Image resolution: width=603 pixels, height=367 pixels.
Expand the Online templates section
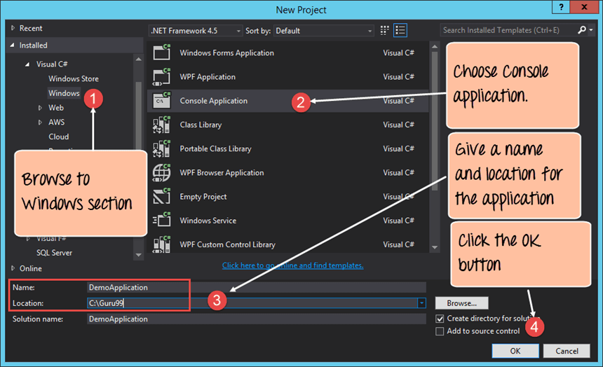[15, 268]
